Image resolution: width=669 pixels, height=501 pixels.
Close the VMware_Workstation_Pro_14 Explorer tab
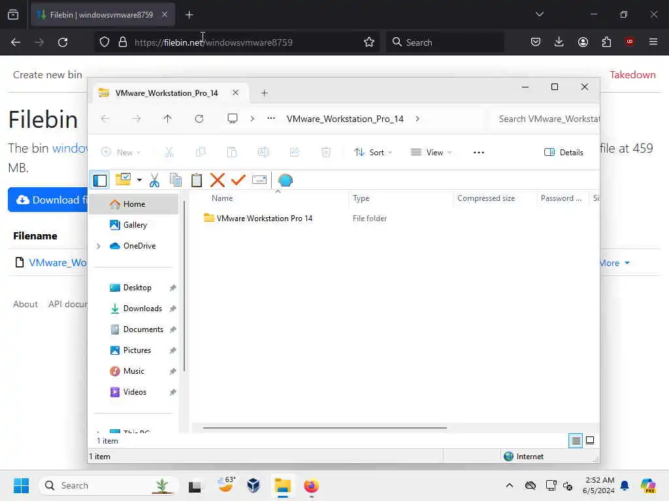(x=235, y=93)
